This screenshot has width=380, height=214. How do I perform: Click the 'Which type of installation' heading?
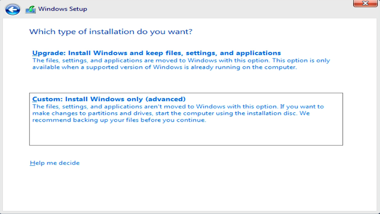click(x=111, y=32)
